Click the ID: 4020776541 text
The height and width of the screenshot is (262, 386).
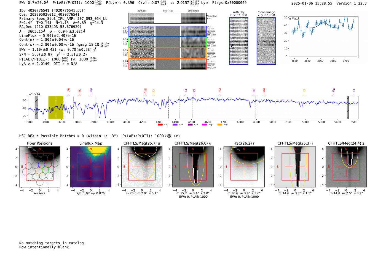(x=52, y=10)
